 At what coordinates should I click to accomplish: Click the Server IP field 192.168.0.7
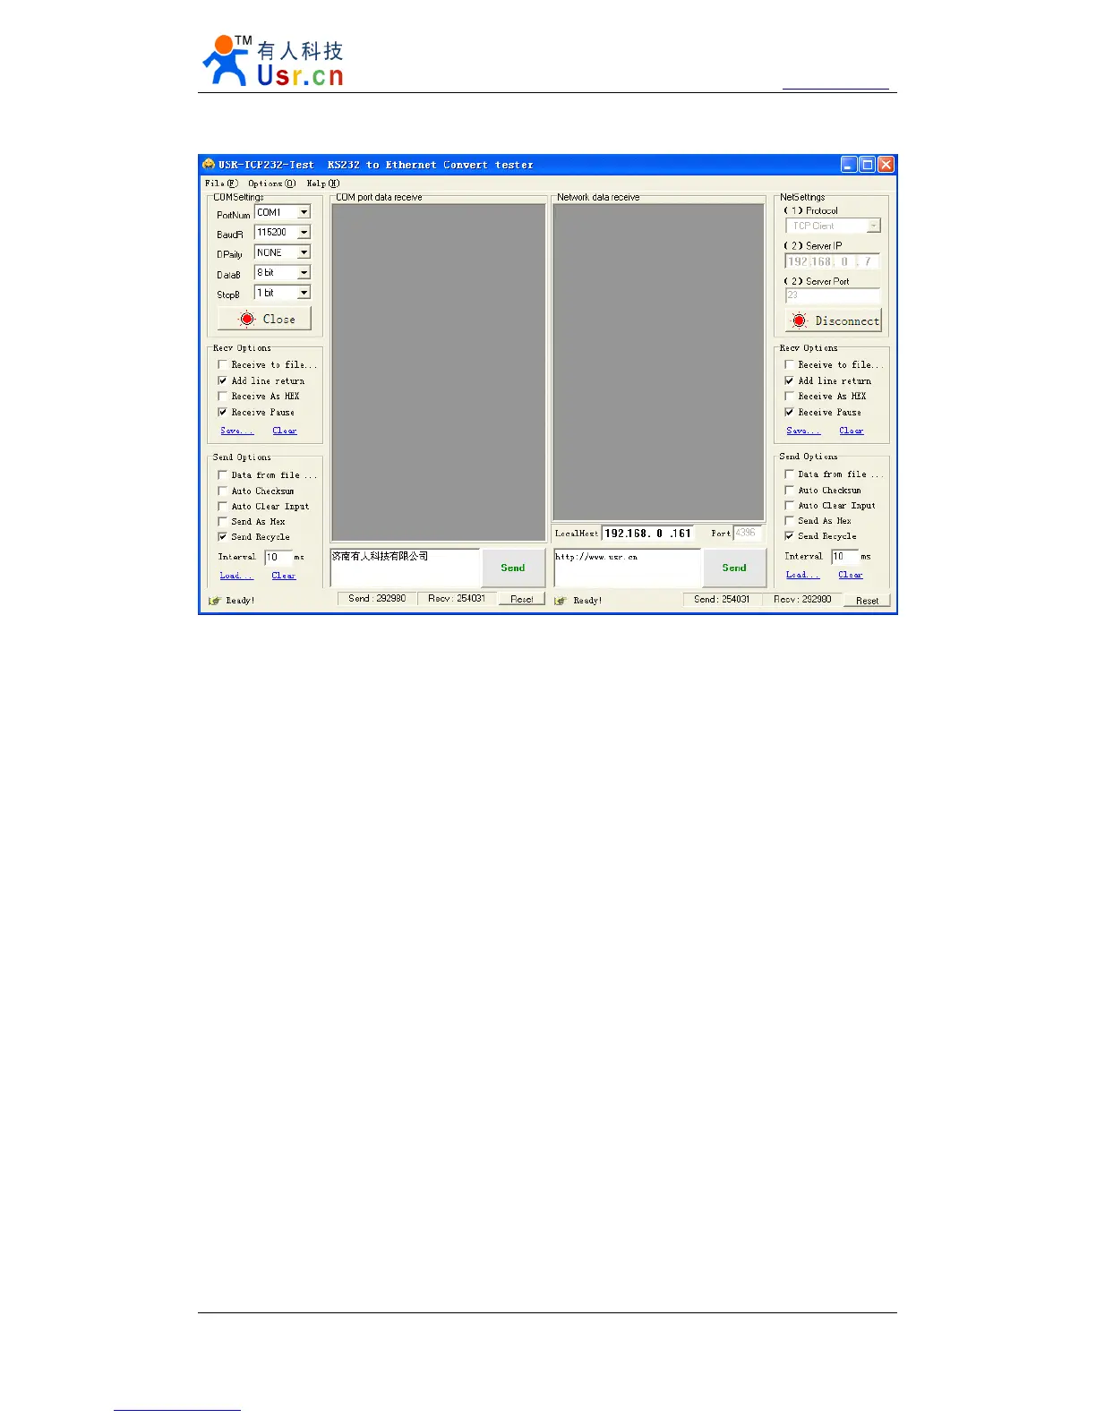click(x=833, y=261)
